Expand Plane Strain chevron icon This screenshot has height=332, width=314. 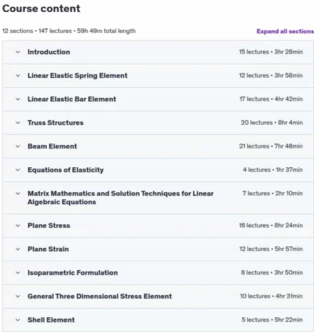click(18, 249)
